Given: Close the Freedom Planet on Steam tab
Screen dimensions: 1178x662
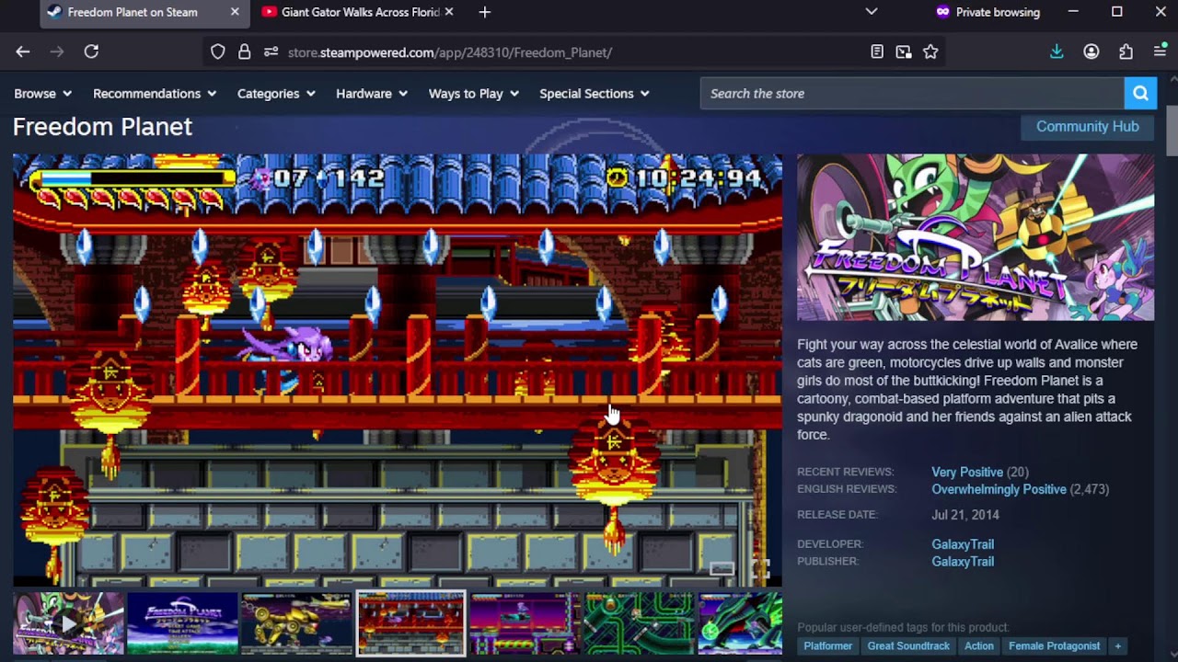Looking at the screenshot, I should pyautogui.click(x=235, y=12).
